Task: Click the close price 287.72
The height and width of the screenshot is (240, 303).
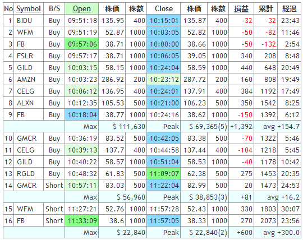Action: point(195,80)
